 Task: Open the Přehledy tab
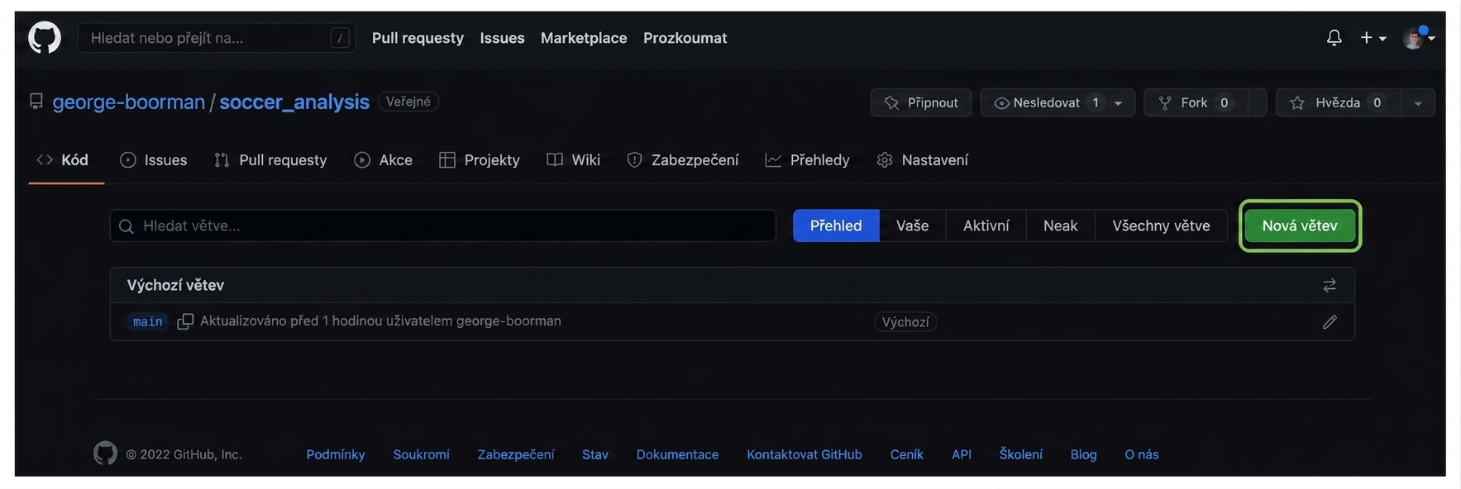tap(808, 159)
